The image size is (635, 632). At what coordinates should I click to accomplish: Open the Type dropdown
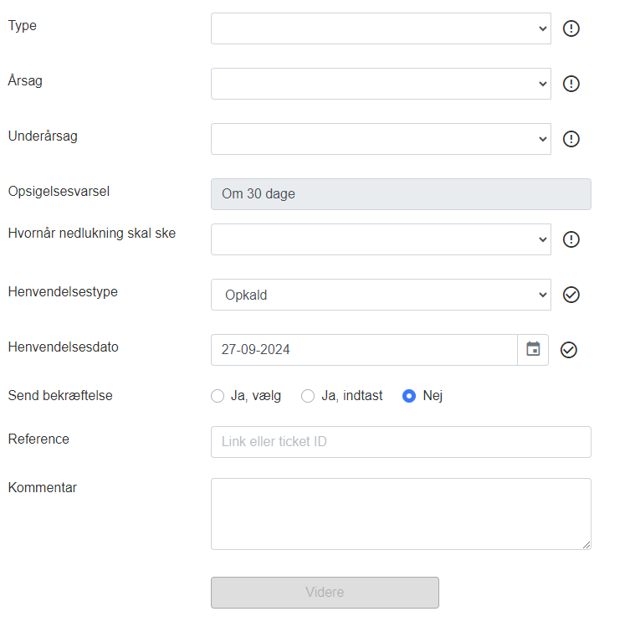click(381, 28)
